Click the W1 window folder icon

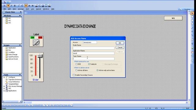pyautogui.click(x=7, y=18)
